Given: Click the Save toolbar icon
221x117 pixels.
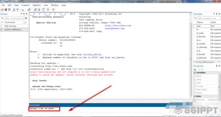Looking at the screenshot, I should (x=6, y=10).
